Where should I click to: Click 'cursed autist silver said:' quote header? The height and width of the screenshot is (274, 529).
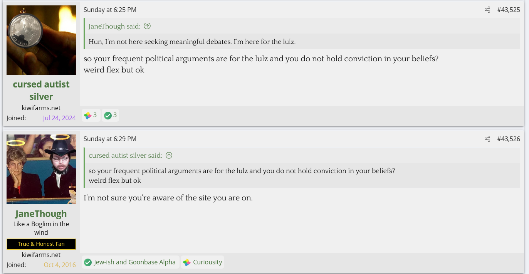pyautogui.click(x=125, y=155)
